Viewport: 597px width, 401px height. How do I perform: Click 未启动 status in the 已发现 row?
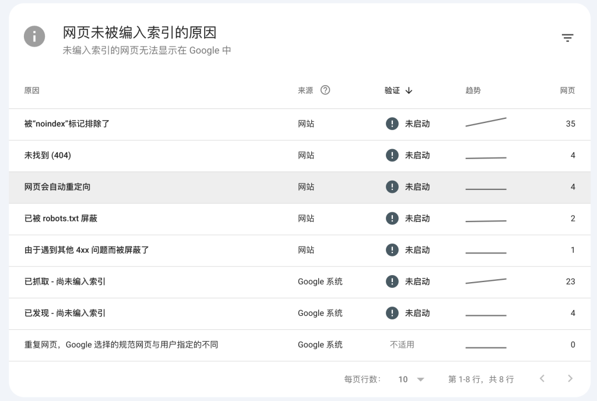tap(417, 313)
